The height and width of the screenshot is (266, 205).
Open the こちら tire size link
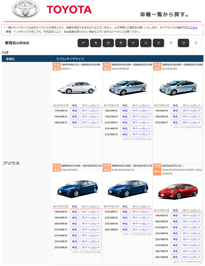(x=194, y=28)
